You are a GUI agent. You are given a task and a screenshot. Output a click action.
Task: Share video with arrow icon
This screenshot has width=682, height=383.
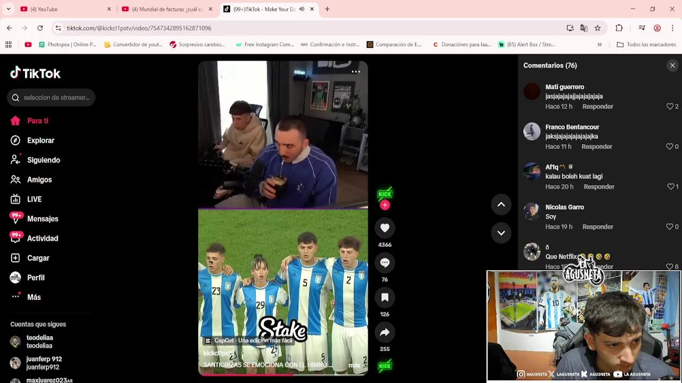coord(385,332)
